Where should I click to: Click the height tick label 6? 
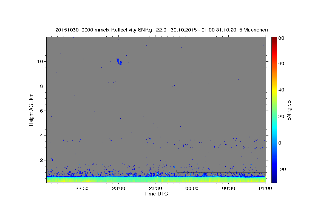[41, 111]
